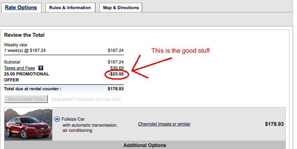Click the Fullsize Car label text
297x149 pixels.
pos(73,119)
